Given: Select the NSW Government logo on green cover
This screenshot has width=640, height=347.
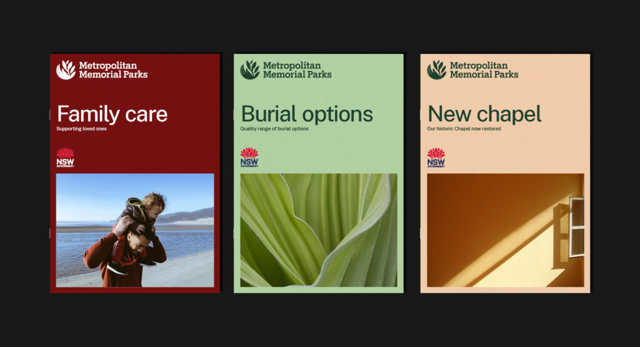Looking at the screenshot, I should [x=249, y=158].
